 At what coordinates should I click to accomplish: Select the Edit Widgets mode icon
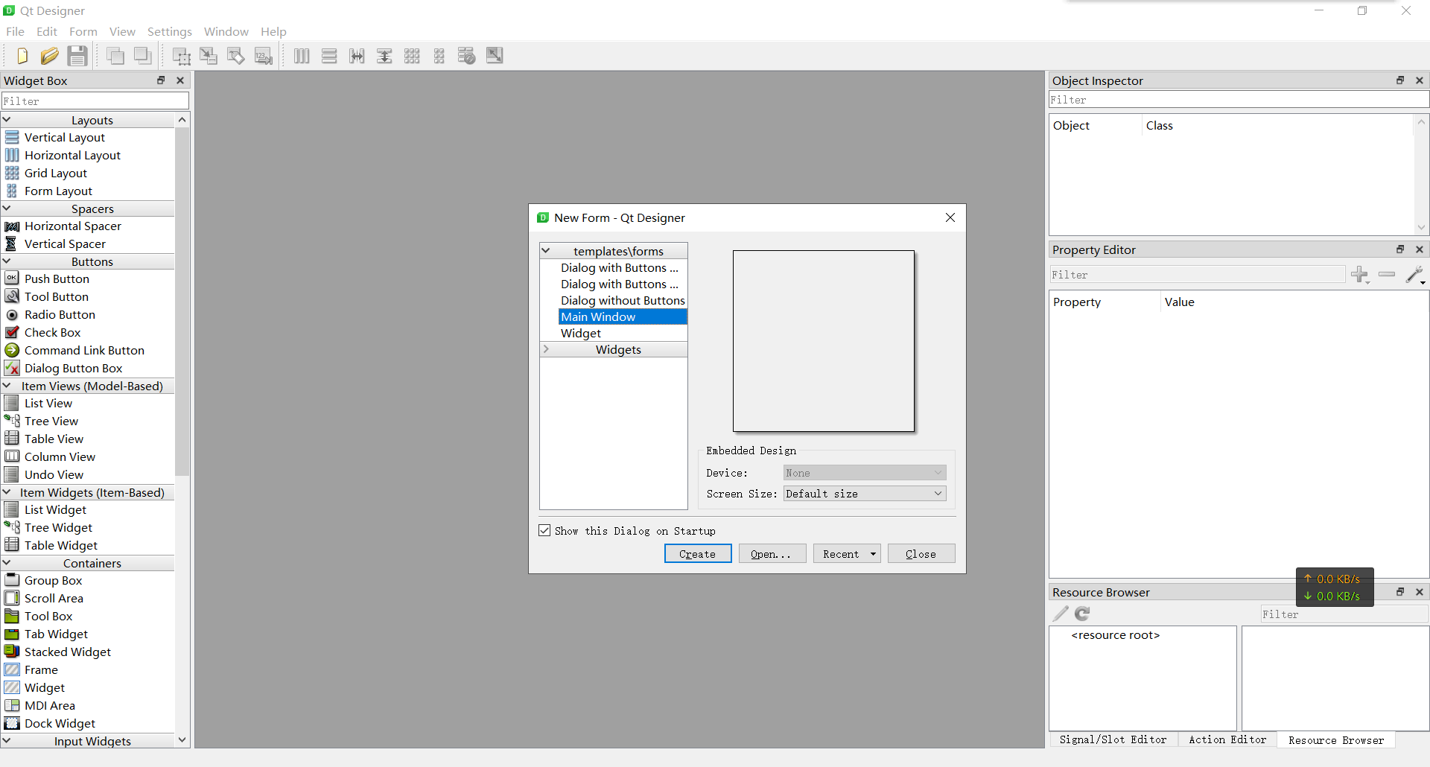click(x=181, y=56)
